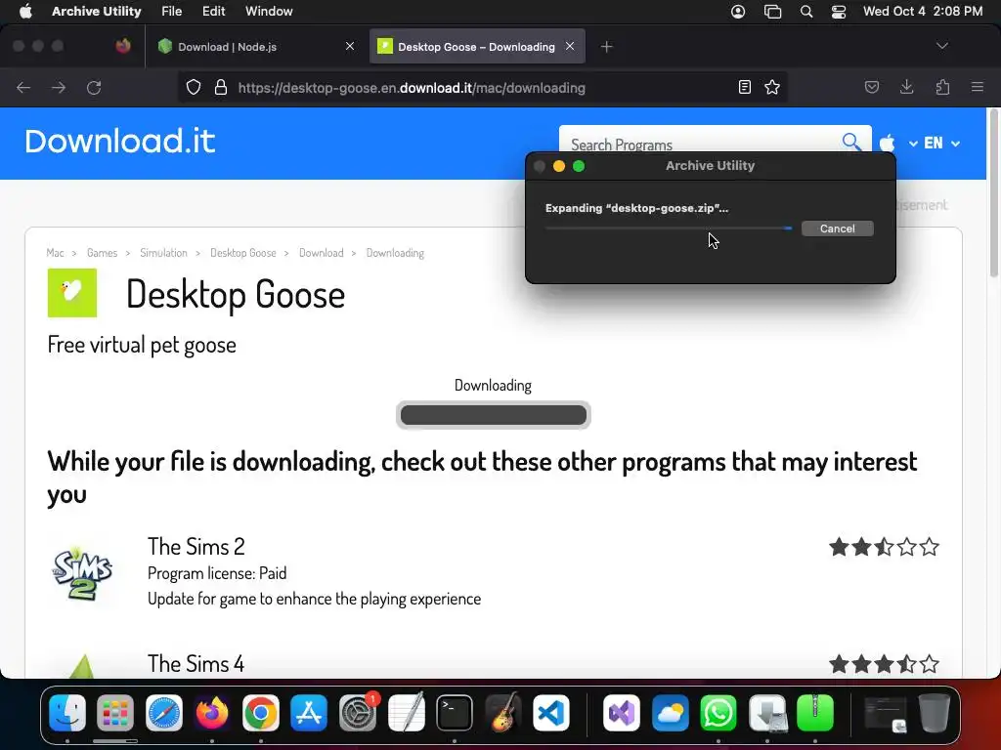This screenshot has height=750, width=1001.
Task: Click the page vertical scrollbar
Action: (993, 192)
